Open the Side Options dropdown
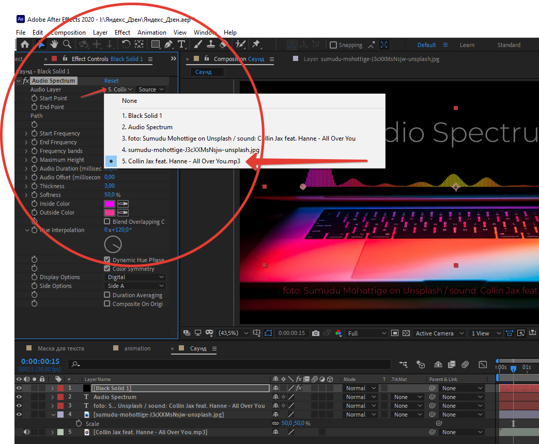Viewport: 539px width, 444px height. pyautogui.click(x=135, y=286)
